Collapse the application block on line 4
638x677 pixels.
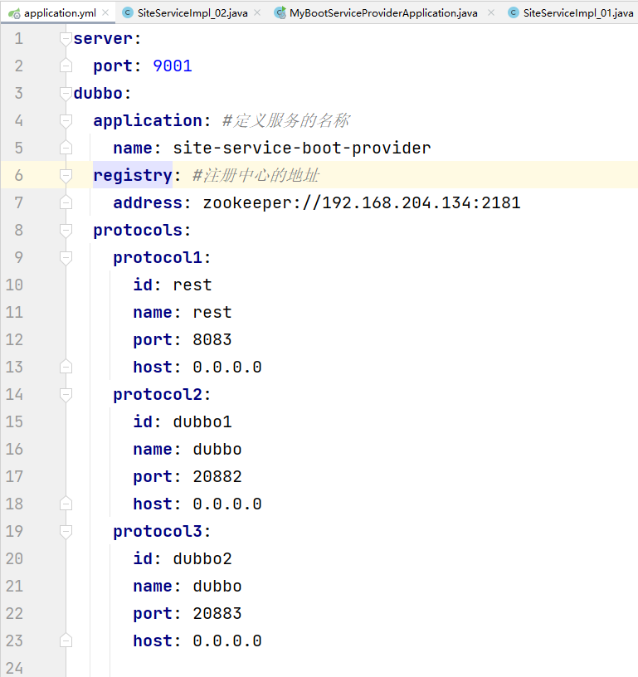click(x=66, y=121)
